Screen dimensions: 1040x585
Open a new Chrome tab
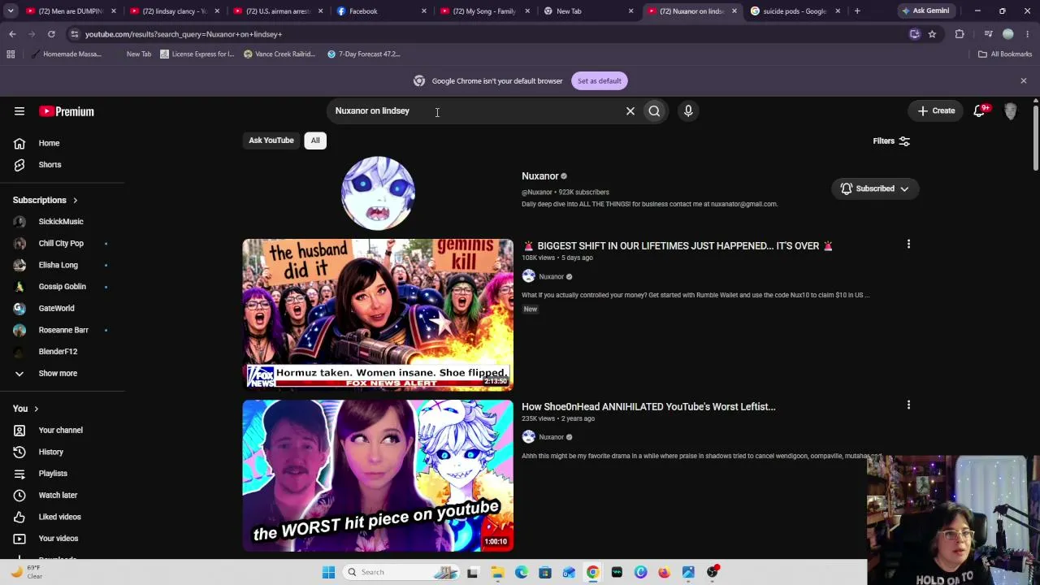(857, 11)
